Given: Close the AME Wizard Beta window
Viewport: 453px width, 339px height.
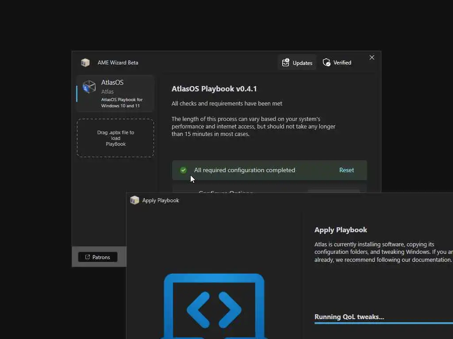Looking at the screenshot, I should (x=372, y=58).
